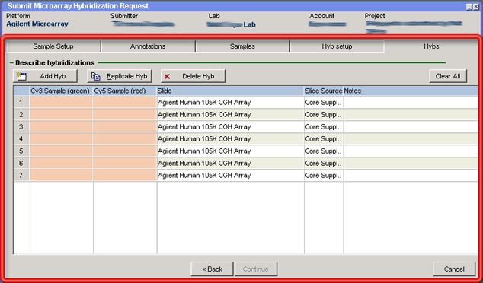The height and width of the screenshot is (283, 483).
Task: Click row 5 Agilent Human 105K CGH Array slide
Action: coord(230,151)
